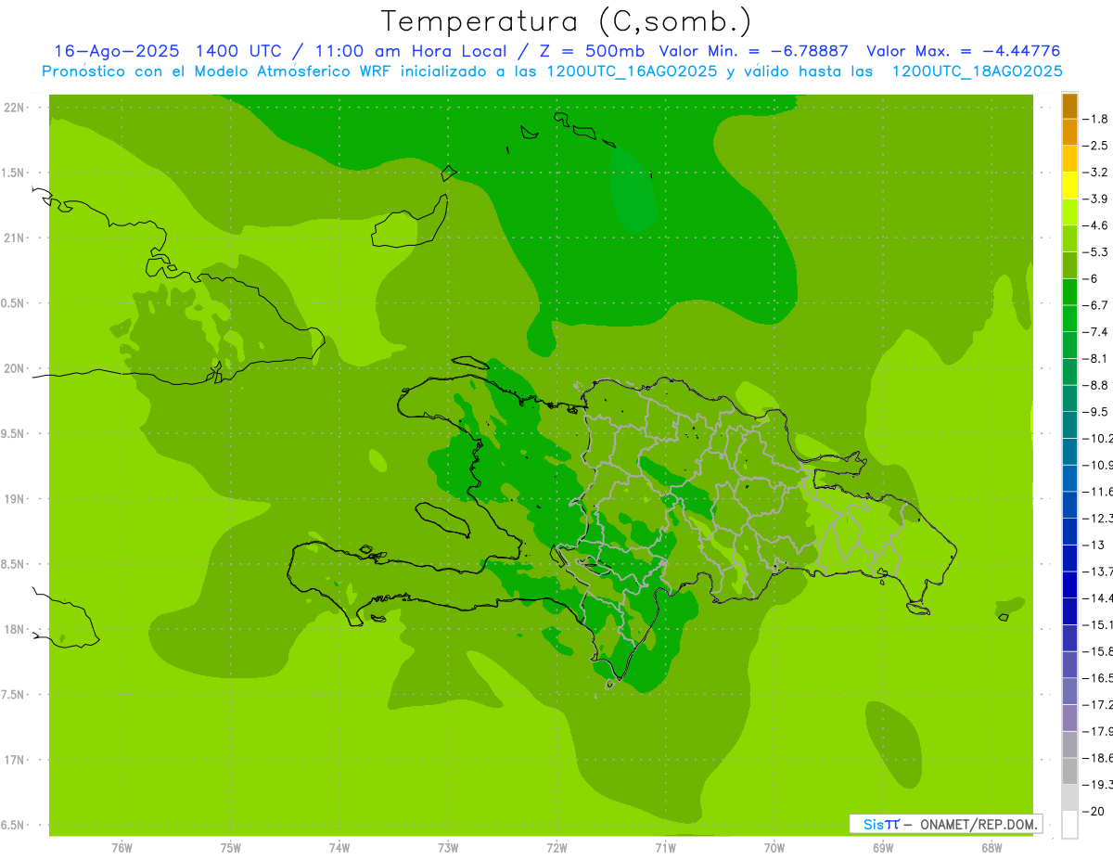Pick the teal swatch between -9.5 and -10.2
The height and width of the screenshot is (860, 1113).
1069,425
